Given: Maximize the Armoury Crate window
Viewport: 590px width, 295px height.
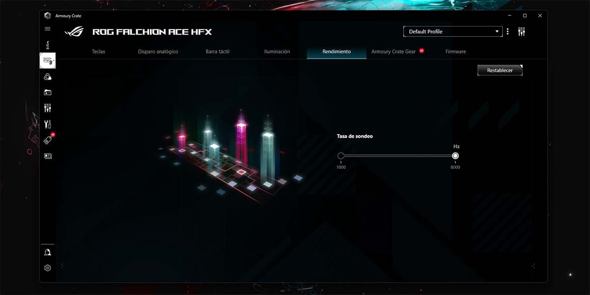Looking at the screenshot, I should pos(525,16).
